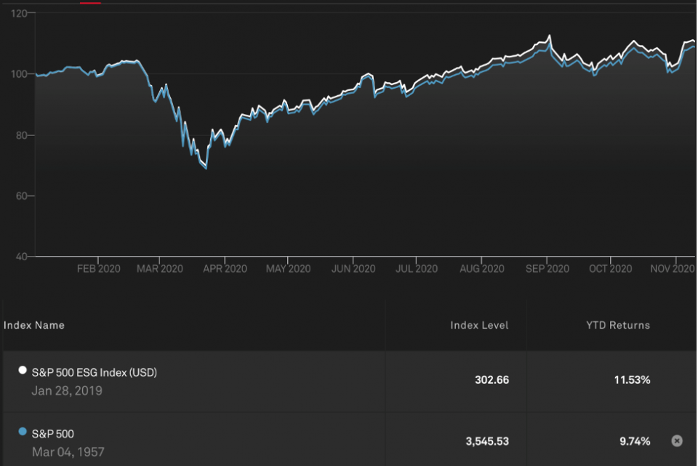
Task: Click the APR 2020 marker on timeline
Action: [225, 269]
